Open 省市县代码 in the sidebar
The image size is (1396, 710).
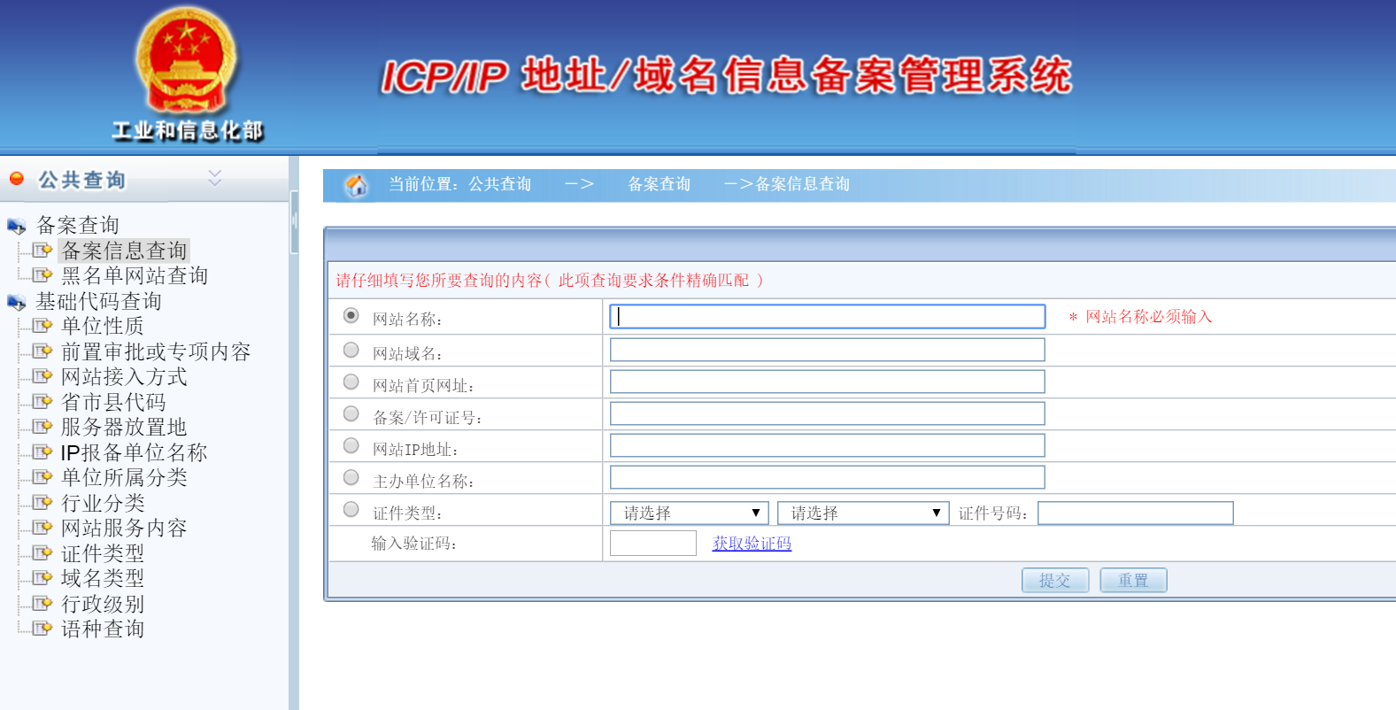coord(113,402)
